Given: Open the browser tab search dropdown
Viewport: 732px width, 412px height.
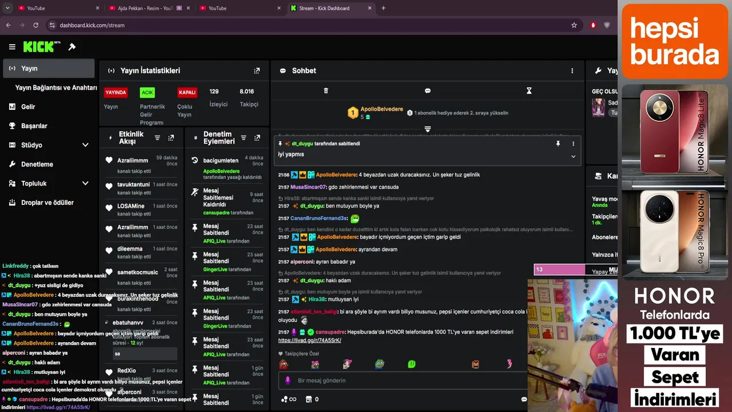Looking at the screenshot, I should coord(6,8).
